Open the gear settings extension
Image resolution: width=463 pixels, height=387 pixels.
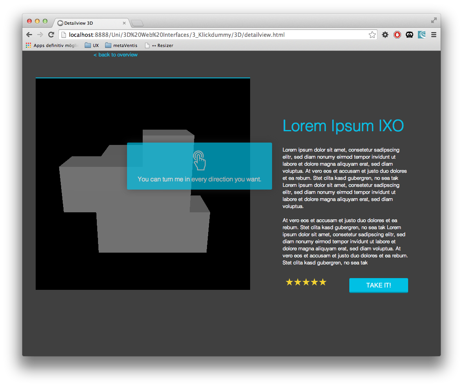pos(385,35)
